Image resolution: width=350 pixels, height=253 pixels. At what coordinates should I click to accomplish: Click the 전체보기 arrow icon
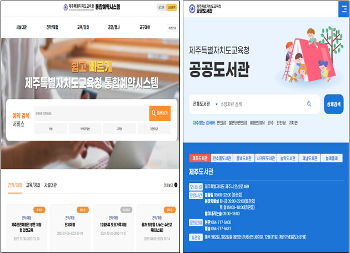(176, 185)
